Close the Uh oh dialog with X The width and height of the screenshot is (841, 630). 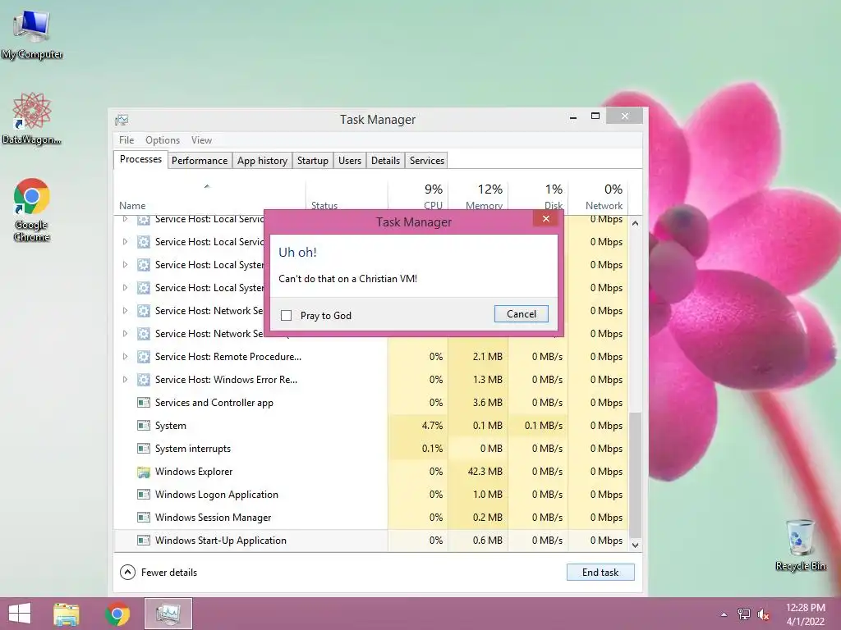[546, 218]
